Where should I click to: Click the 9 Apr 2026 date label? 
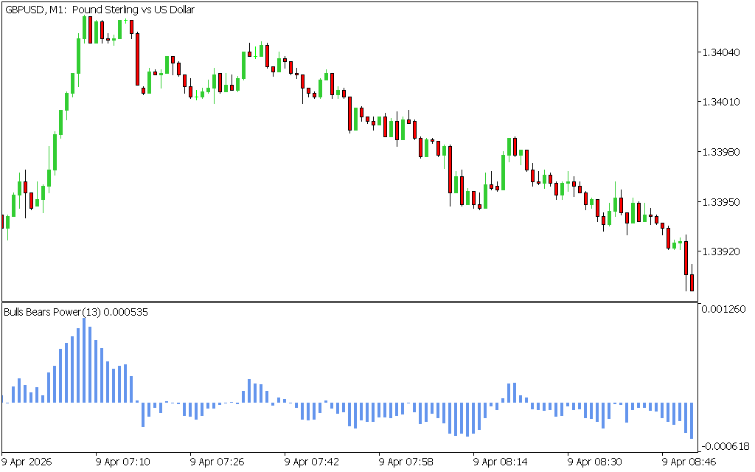[29, 462]
